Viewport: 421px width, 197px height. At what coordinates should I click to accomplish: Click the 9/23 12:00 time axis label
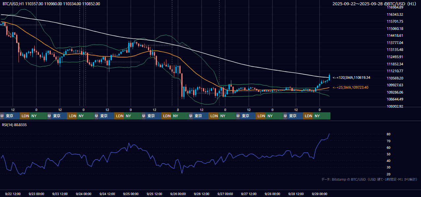tap(60, 194)
